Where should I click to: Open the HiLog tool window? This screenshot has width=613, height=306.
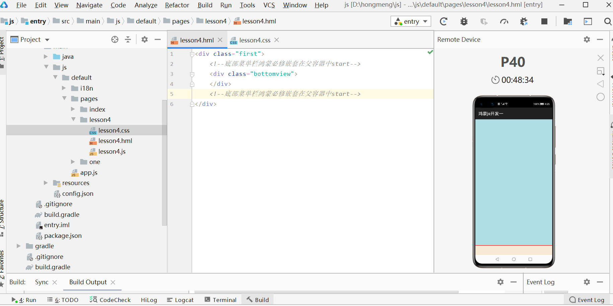click(x=149, y=300)
